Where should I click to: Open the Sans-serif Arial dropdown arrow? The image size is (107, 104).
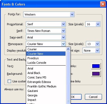(x=63, y=37)
